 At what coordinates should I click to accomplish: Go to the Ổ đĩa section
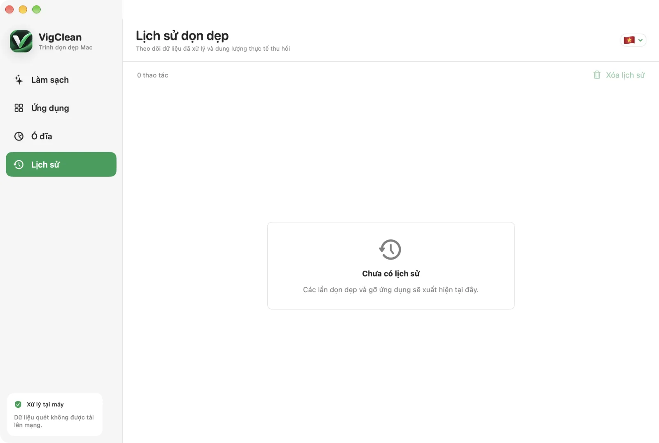61,136
